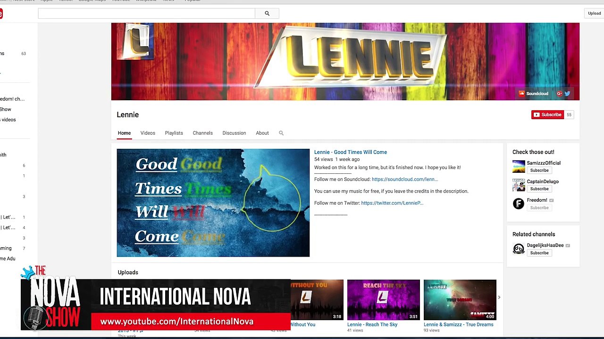Image resolution: width=604 pixels, height=339 pixels.
Task: Click the Lennie channel name heading
Action: [x=127, y=115]
